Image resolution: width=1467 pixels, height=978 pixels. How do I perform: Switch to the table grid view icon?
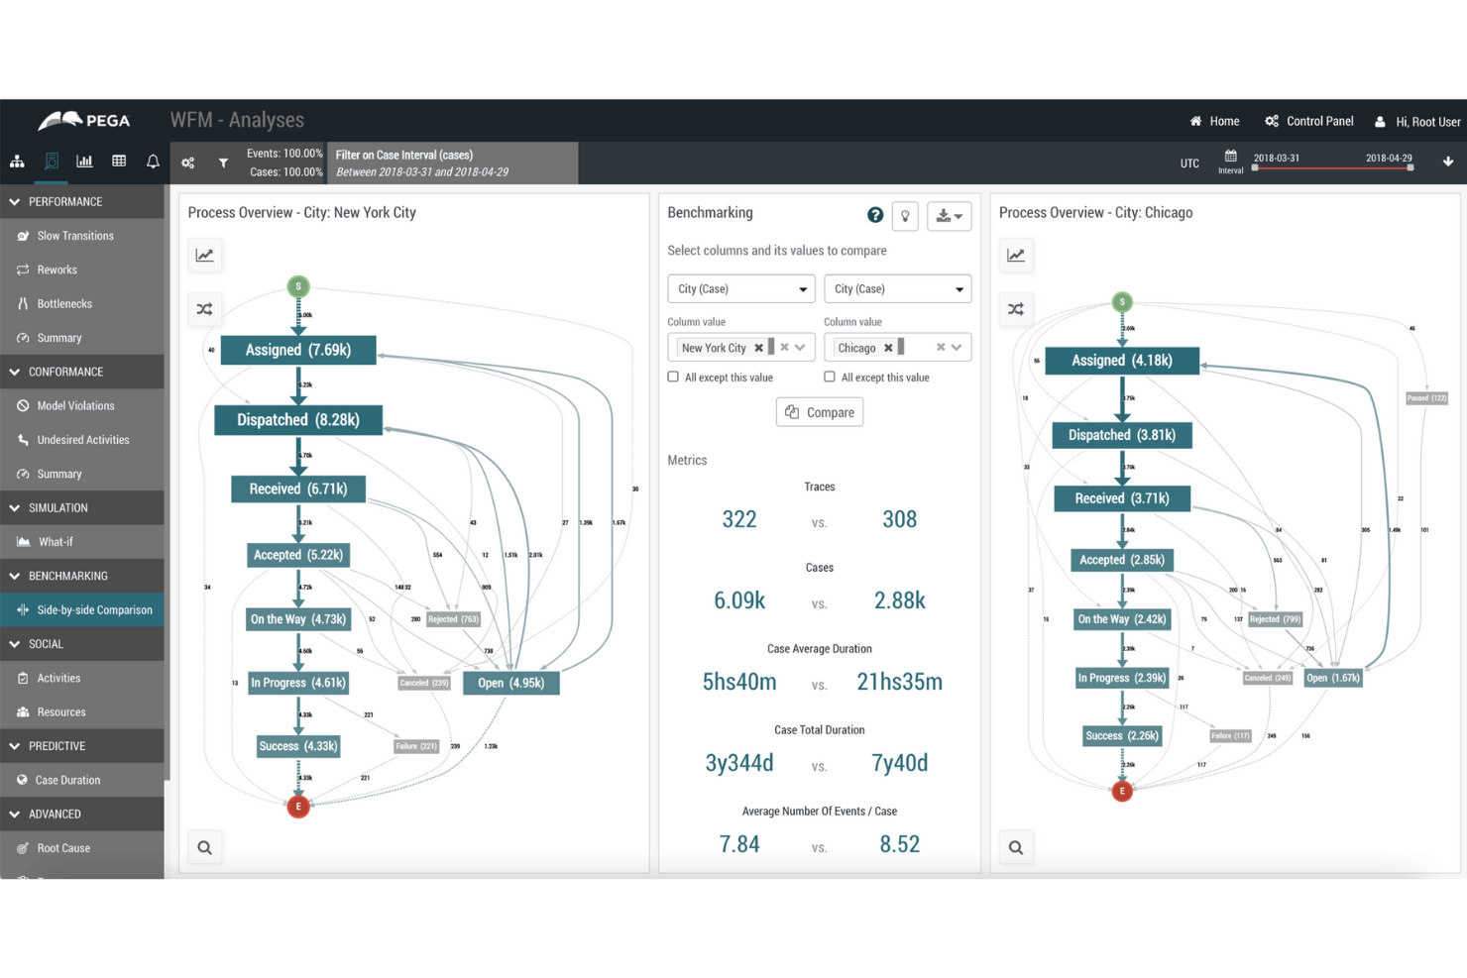click(x=118, y=160)
